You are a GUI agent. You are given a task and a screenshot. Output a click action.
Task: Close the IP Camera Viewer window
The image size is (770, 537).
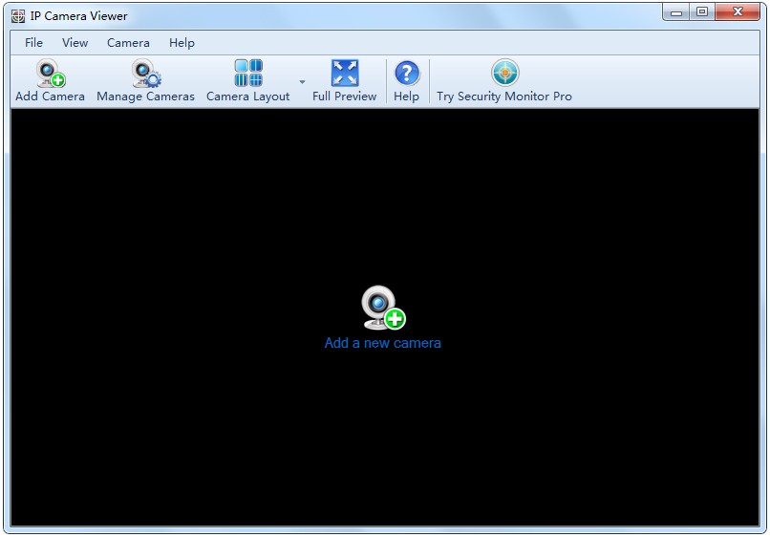coord(738,12)
